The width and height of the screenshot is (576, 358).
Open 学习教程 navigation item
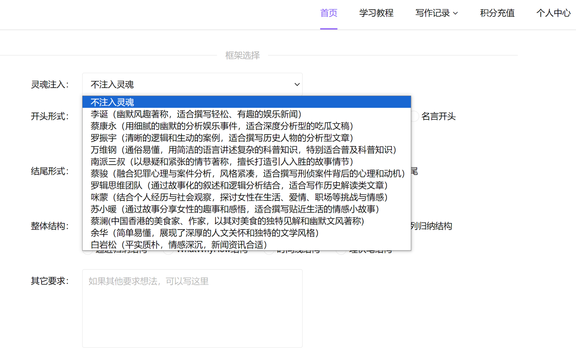(x=376, y=13)
